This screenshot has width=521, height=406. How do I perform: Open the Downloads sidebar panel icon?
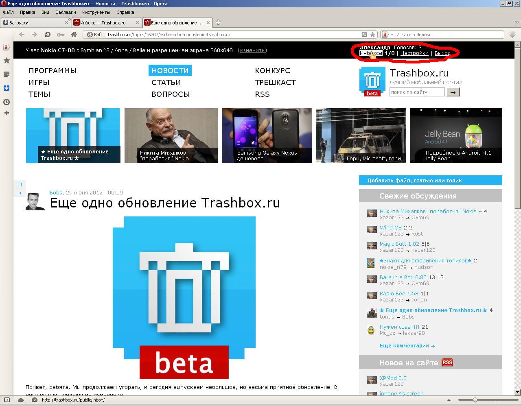pos(7,88)
